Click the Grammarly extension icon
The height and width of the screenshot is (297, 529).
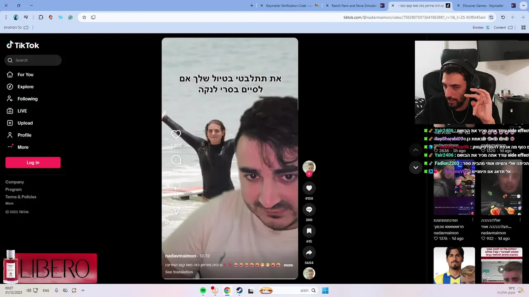pyautogui.click(x=71, y=17)
